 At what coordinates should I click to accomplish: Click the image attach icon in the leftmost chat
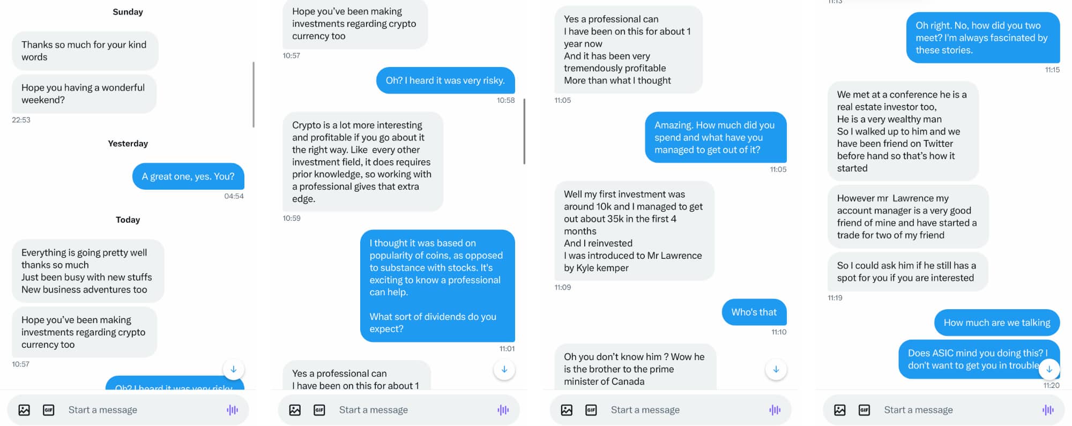24,410
